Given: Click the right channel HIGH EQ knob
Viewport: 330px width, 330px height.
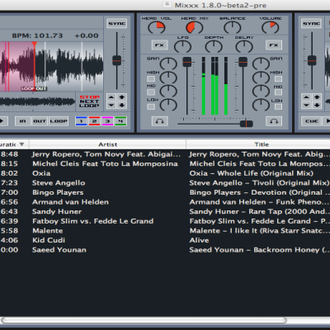Looking at the screenshot, I should tap(261, 78).
